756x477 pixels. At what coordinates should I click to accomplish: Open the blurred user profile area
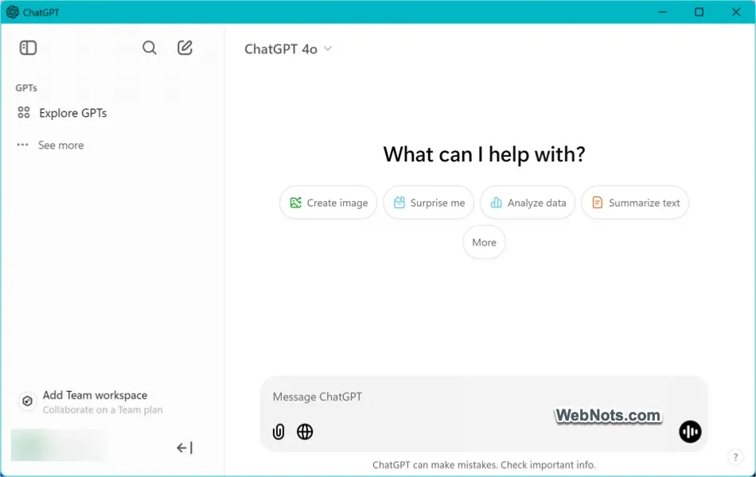click(60, 444)
